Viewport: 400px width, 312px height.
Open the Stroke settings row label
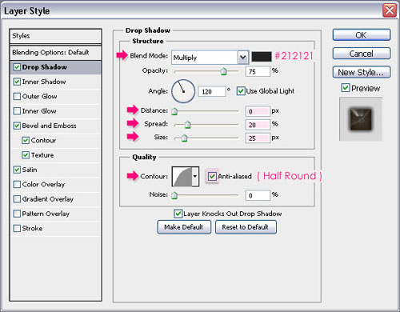32,228
